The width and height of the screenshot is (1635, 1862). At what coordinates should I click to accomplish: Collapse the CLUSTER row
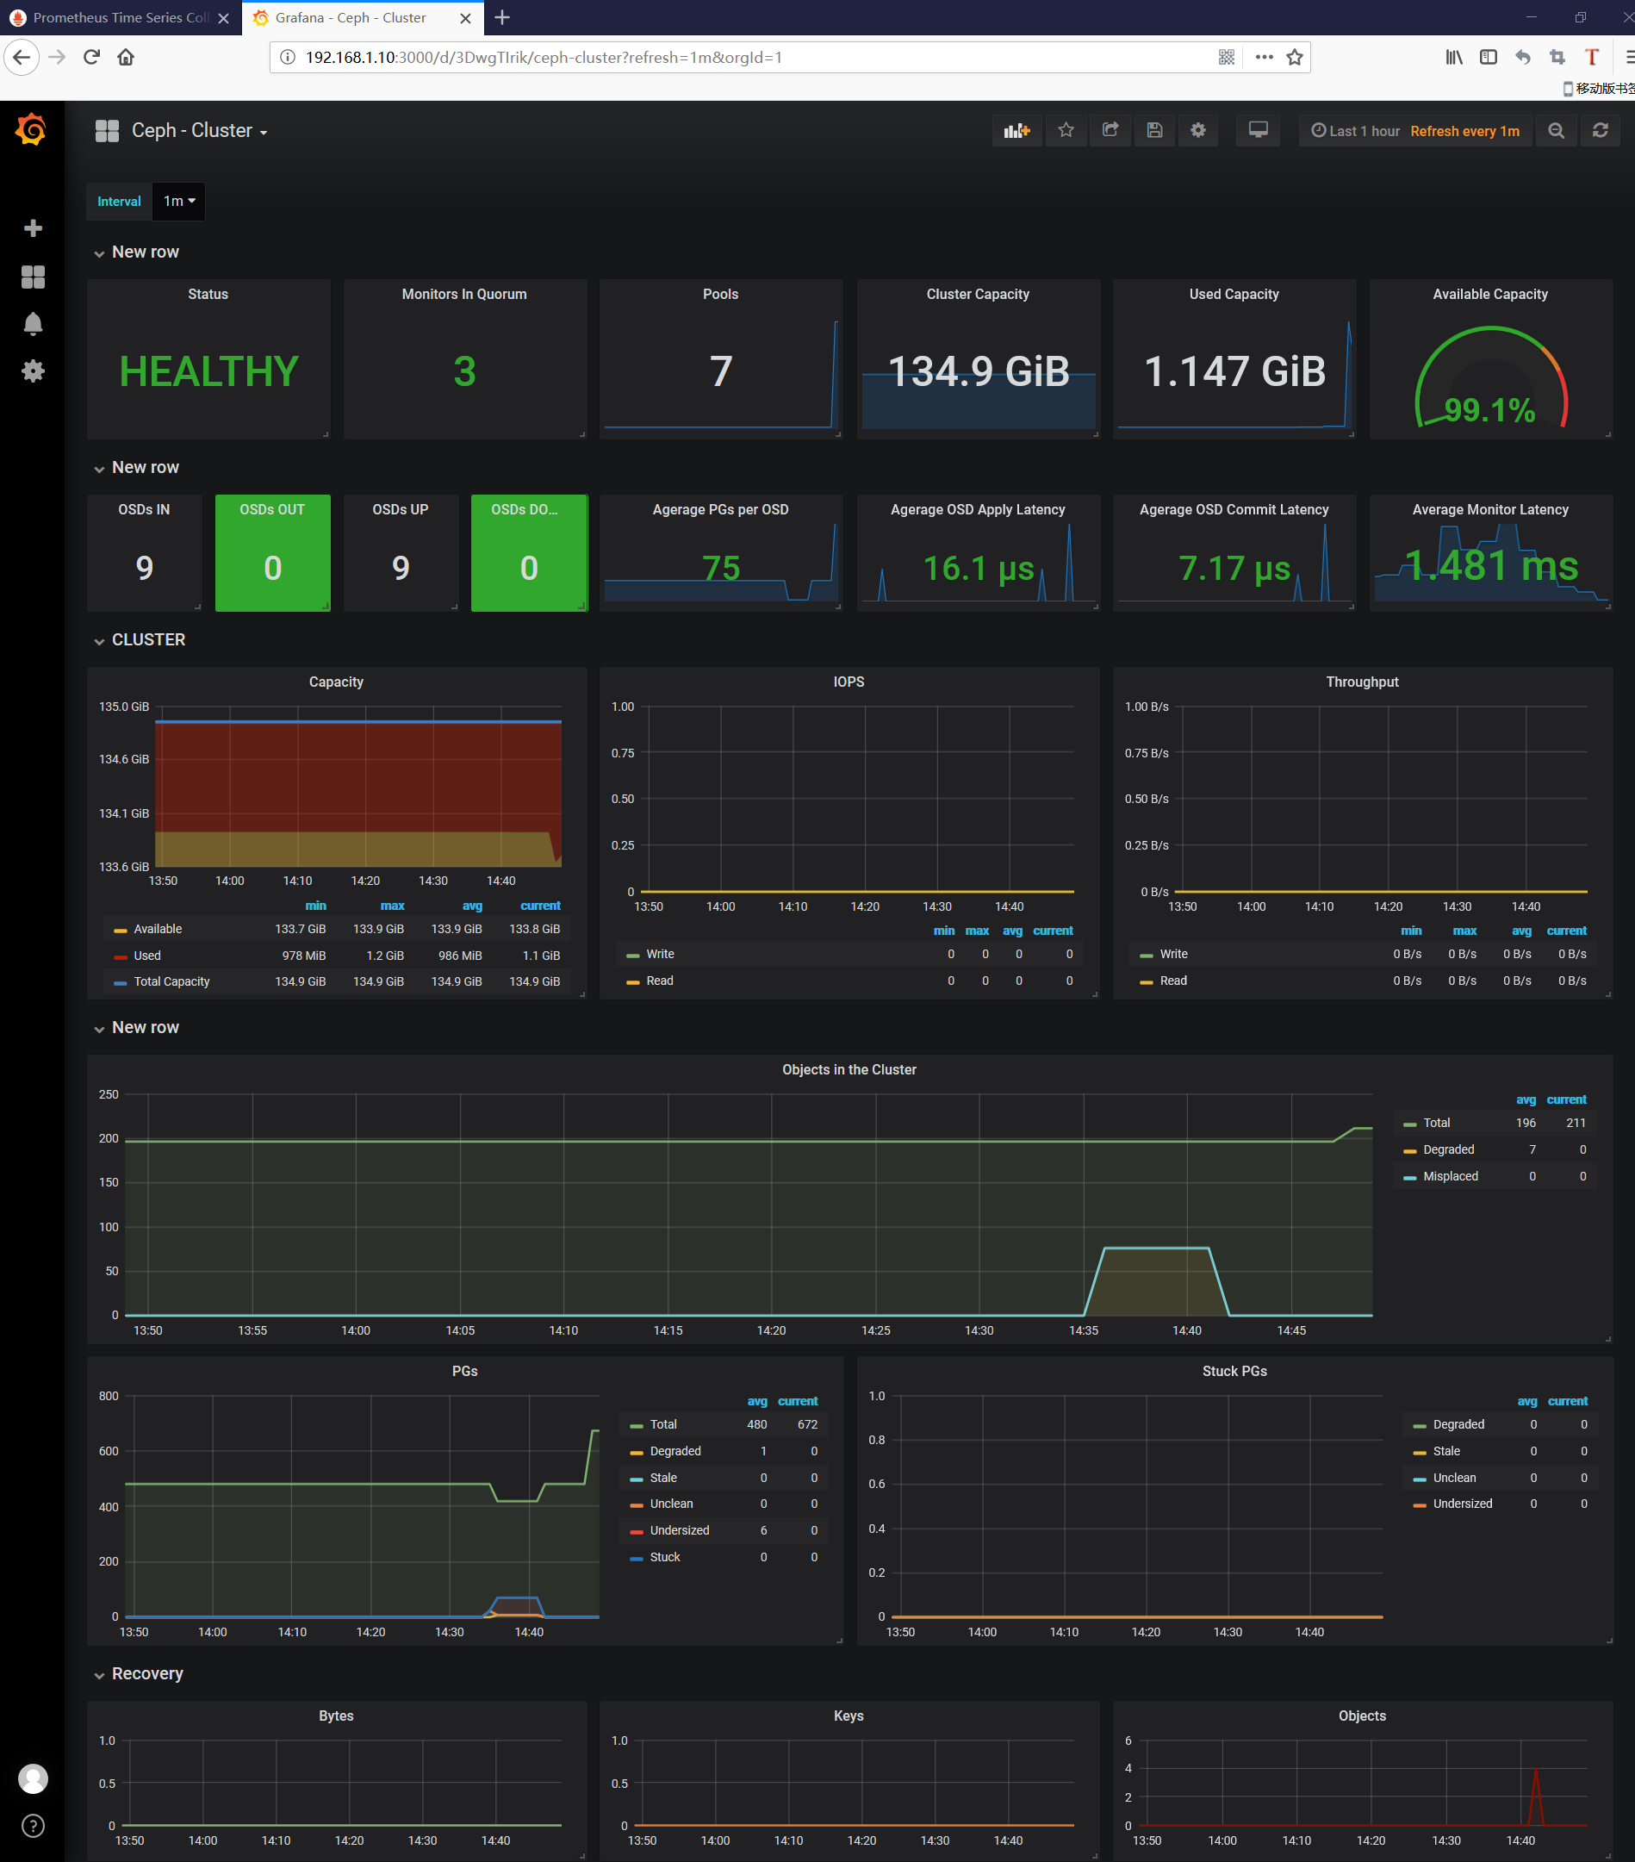tap(147, 640)
